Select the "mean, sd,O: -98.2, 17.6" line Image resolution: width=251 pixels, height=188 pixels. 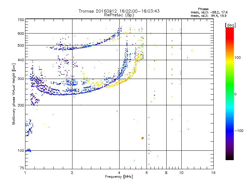pos(209,12)
